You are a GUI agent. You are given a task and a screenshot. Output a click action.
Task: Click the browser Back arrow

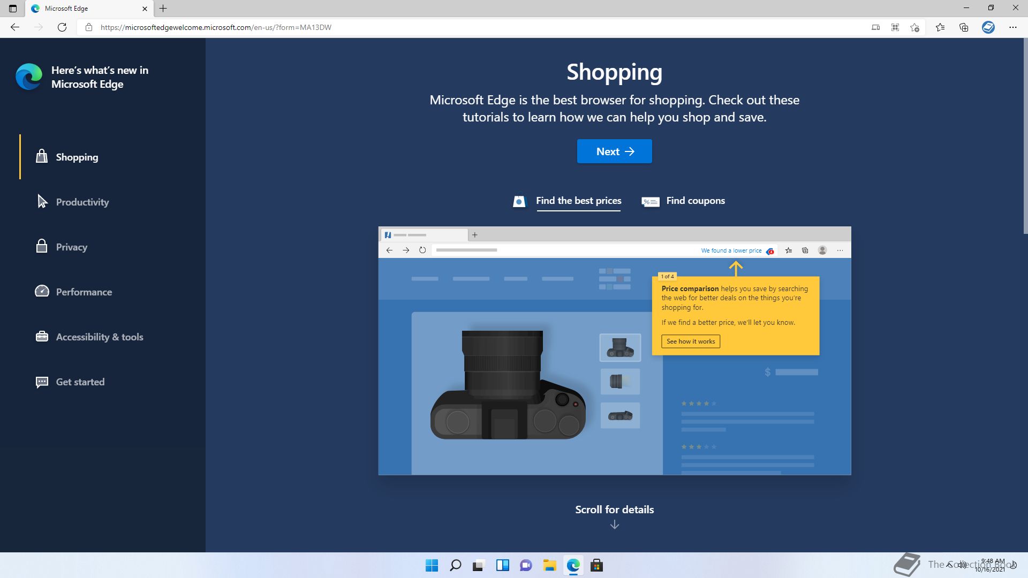[15, 27]
